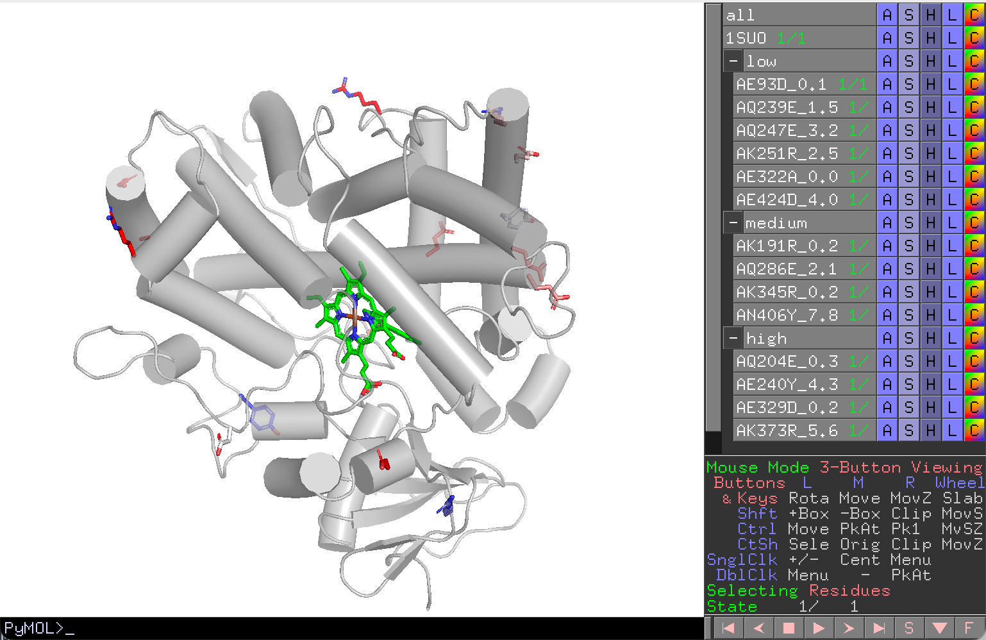Viewport: 986px width, 640px height.
Task: Click the S scene button in playback bar
Action: tap(909, 628)
